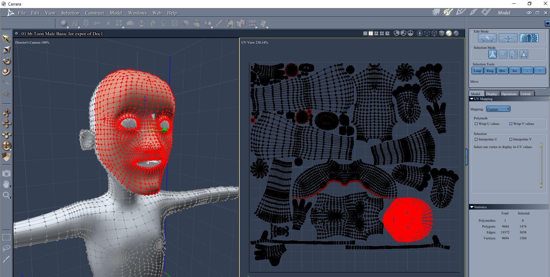The image size is (550, 277).
Task: Click the UV View 230.14% label
Action: click(x=255, y=42)
